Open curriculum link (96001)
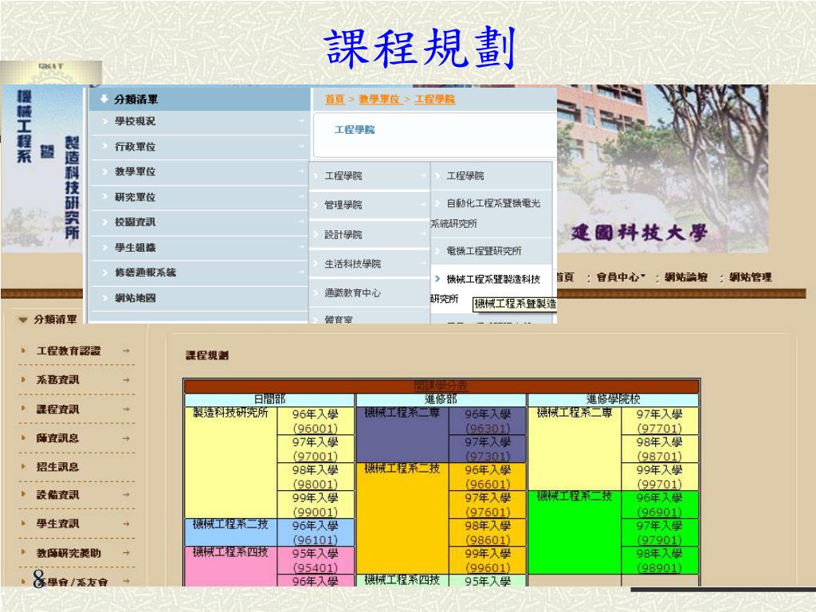 [x=316, y=428]
